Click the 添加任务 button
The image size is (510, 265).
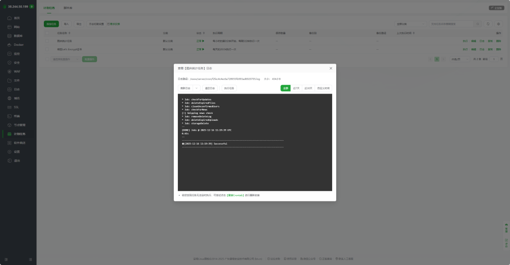51,24
